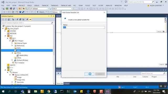This screenshot has width=168, height=94.
Task: Click the pause recording button in status bar
Action: [x=161, y=86]
